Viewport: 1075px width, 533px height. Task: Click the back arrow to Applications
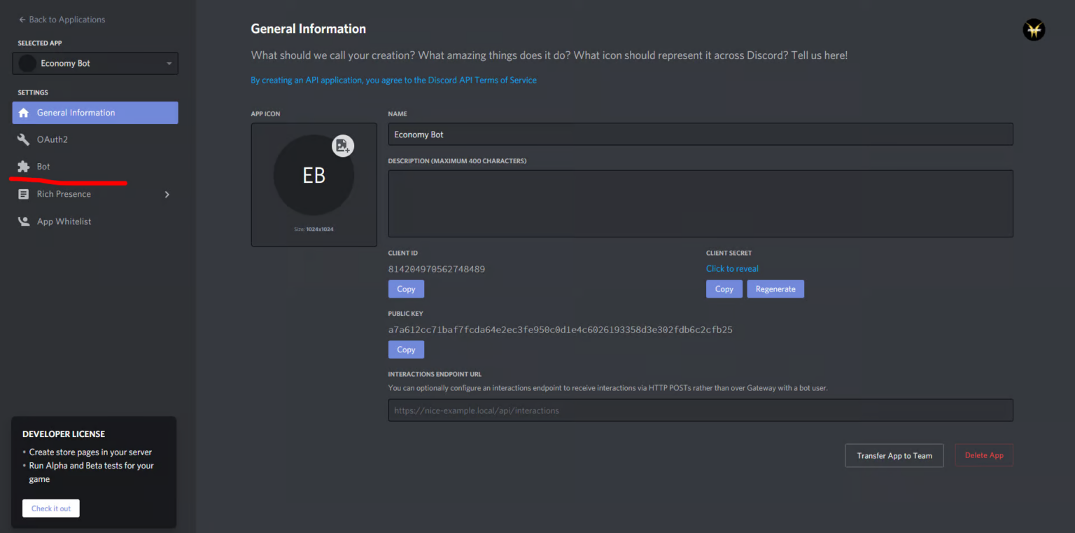coord(22,20)
